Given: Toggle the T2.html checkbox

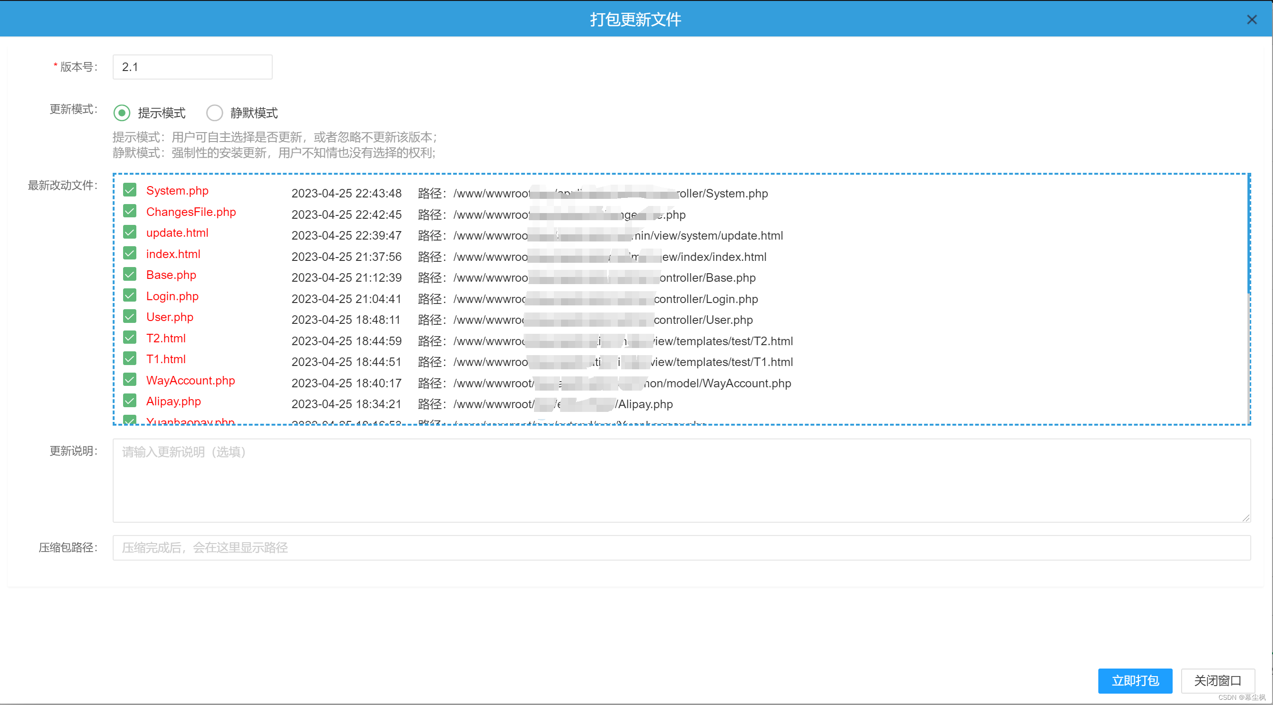Looking at the screenshot, I should click(129, 337).
